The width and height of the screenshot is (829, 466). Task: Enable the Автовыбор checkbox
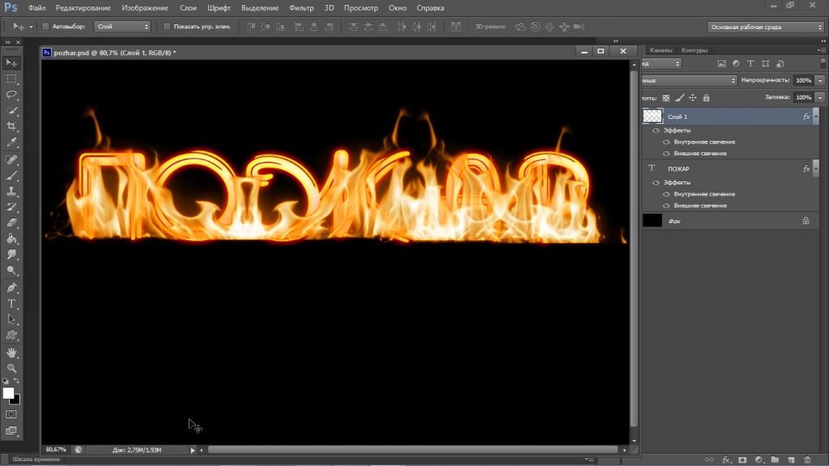point(45,27)
